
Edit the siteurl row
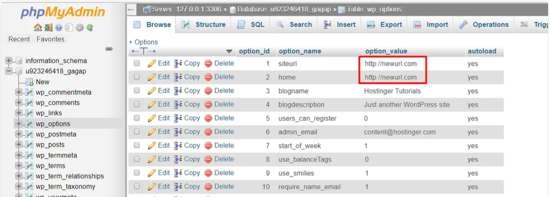pos(158,64)
